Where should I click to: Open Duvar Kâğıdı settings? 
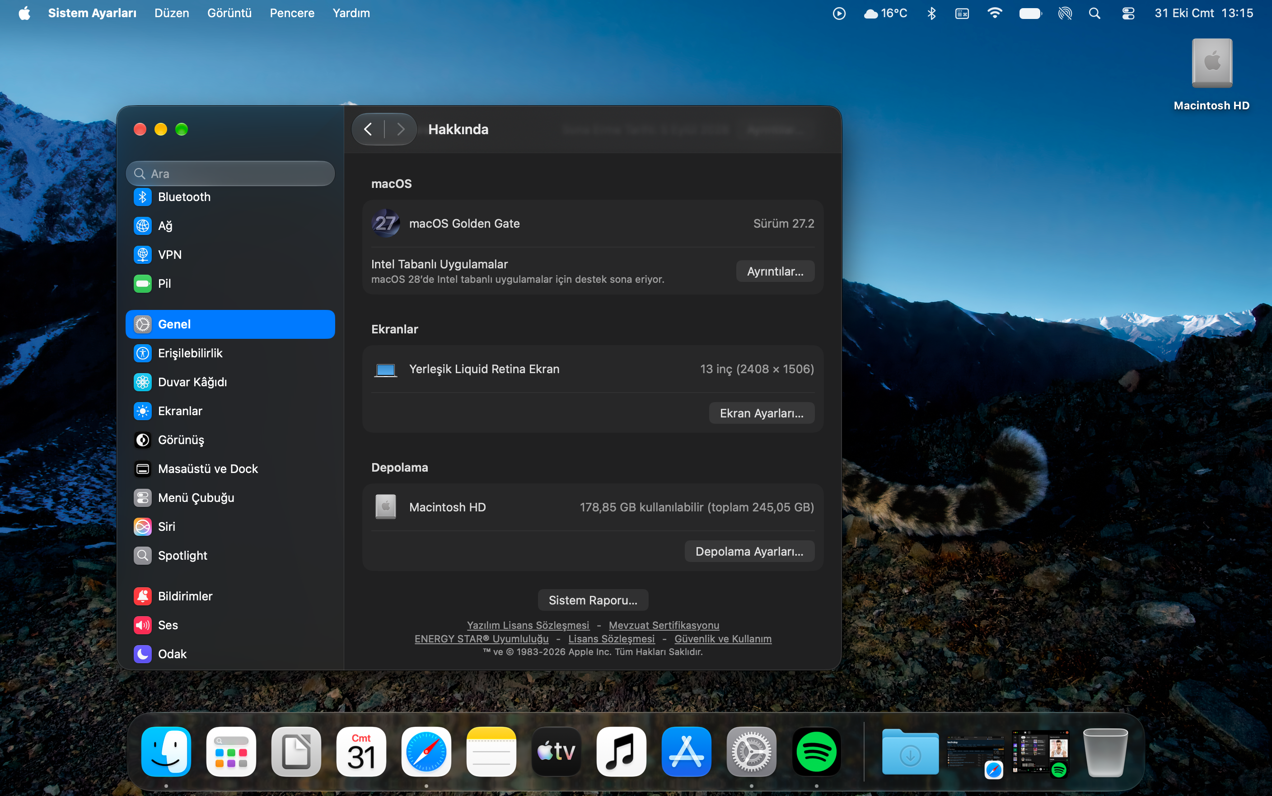pyautogui.click(x=230, y=382)
